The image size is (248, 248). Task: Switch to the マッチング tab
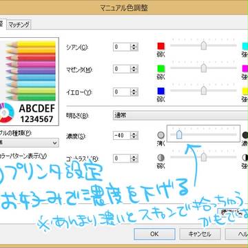[19, 25]
